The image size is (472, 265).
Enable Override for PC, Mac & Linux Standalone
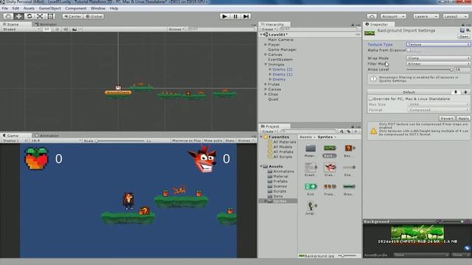[370, 99]
